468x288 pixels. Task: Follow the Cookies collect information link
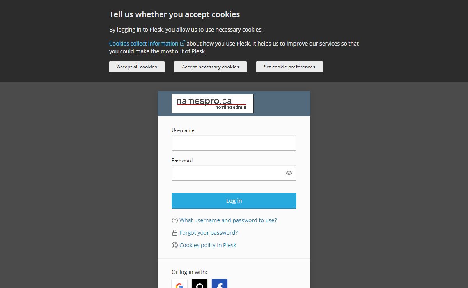click(x=144, y=44)
